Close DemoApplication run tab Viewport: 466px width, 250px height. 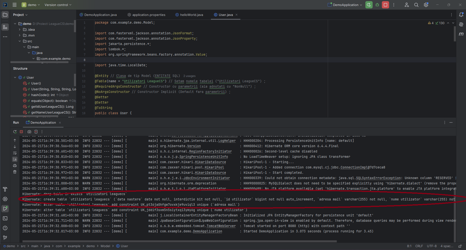(60, 122)
